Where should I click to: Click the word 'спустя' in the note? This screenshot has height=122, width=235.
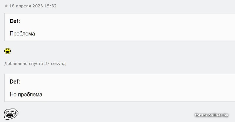pyautogui.click(x=36, y=64)
